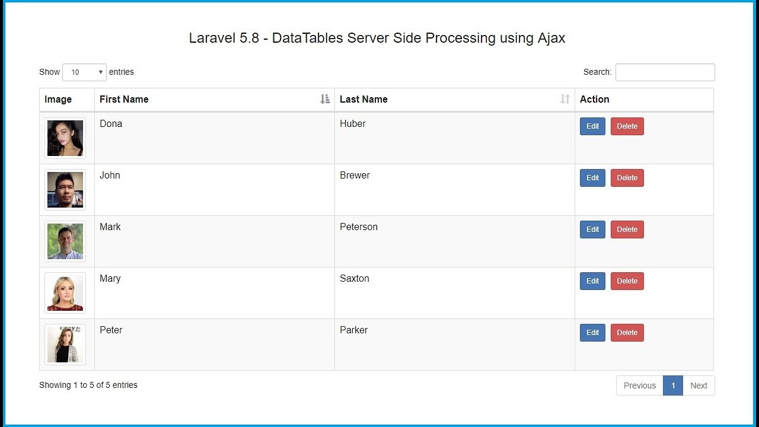Open the Show entries count dropdown
This screenshot has height=427, width=759.
(84, 72)
